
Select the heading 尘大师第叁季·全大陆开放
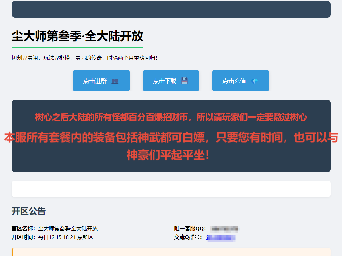[x=77, y=36]
